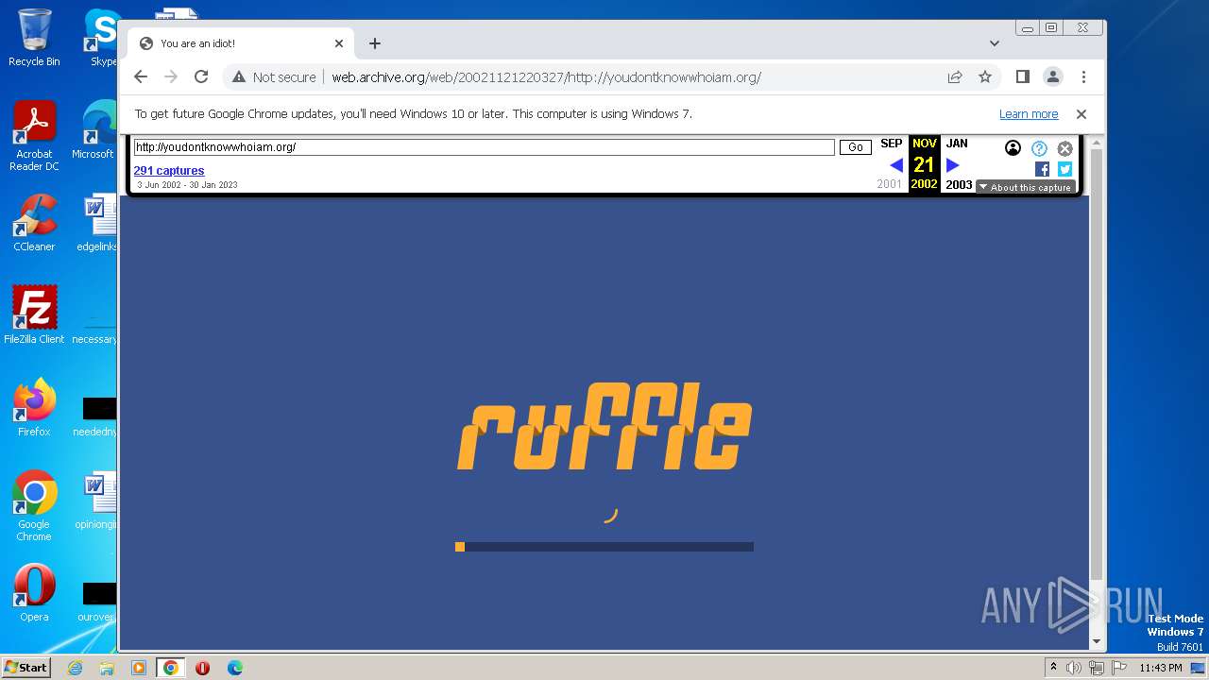Reload the page with the refresh icon
The height and width of the screenshot is (680, 1209).
click(x=201, y=76)
